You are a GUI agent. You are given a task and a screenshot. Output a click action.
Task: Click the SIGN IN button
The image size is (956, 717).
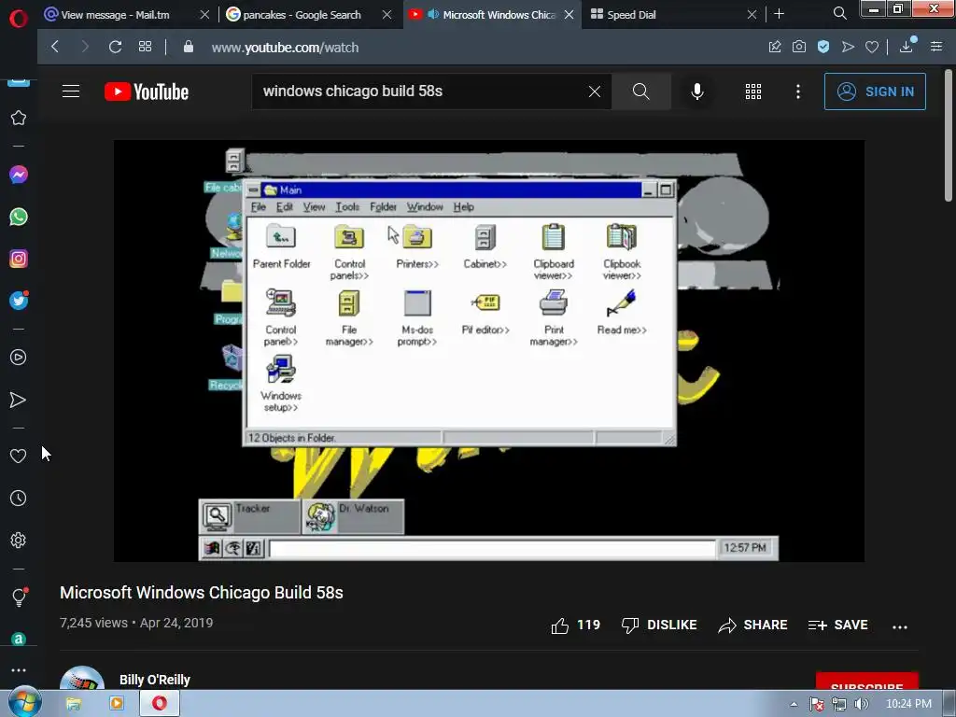coord(875,91)
